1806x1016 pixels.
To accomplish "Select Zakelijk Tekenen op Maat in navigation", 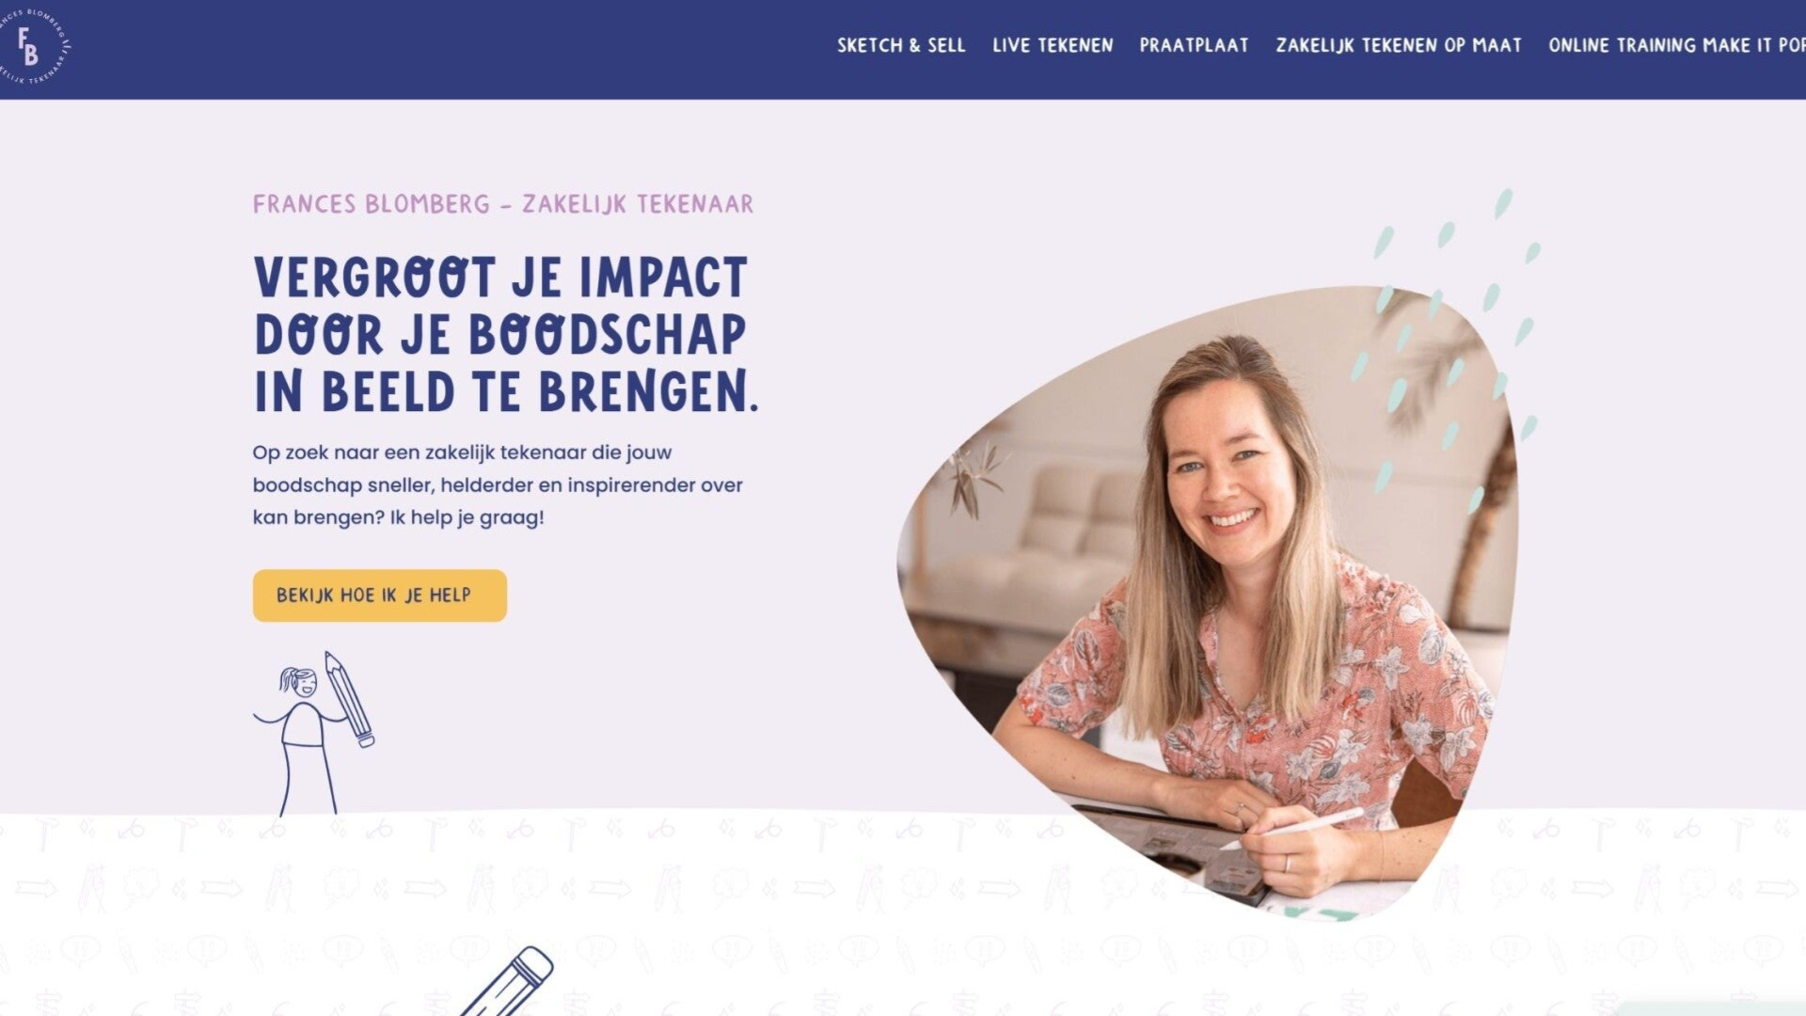I will 1399,45.
